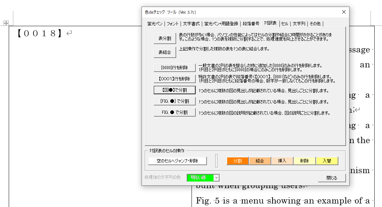Click the yellow 入替 cell button
Image resolution: width=382 pixels, height=207 pixels.
point(327,161)
